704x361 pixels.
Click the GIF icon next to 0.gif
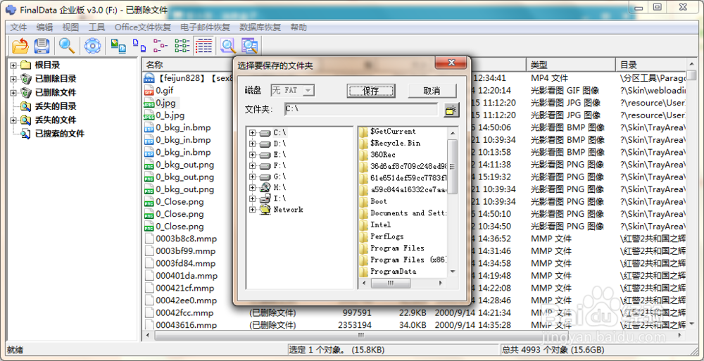(149, 91)
